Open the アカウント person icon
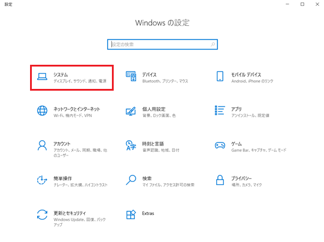 (x=42, y=145)
